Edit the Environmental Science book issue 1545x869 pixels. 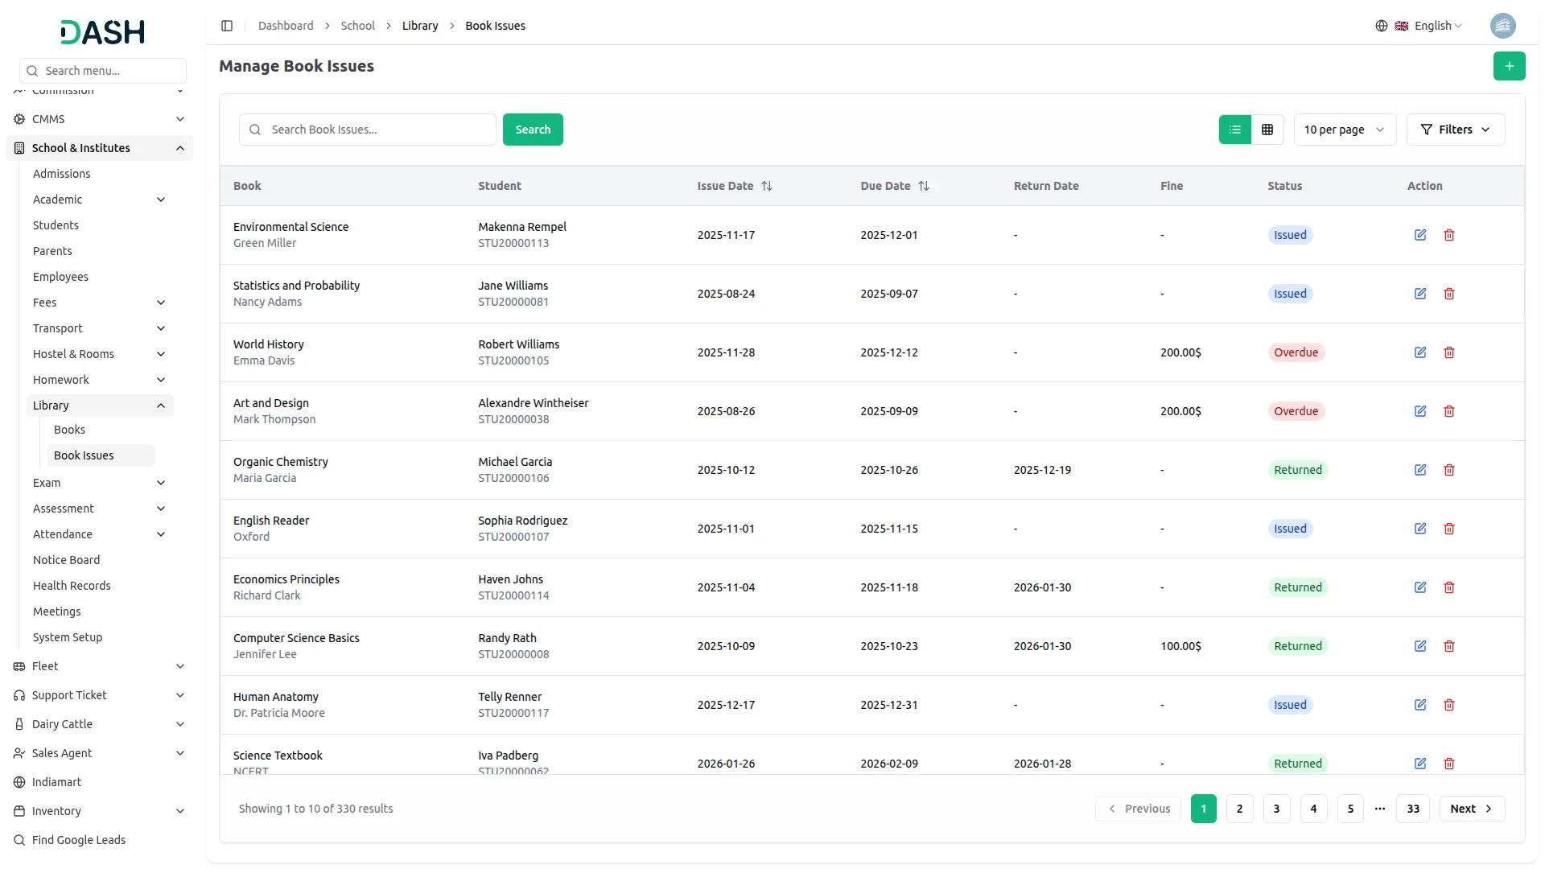pyautogui.click(x=1420, y=235)
